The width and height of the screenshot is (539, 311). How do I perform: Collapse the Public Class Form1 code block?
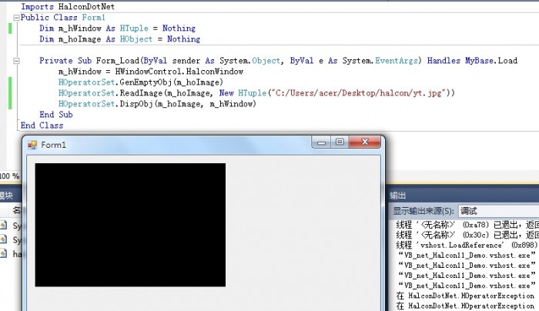pyautogui.click(x=16, y=18)
